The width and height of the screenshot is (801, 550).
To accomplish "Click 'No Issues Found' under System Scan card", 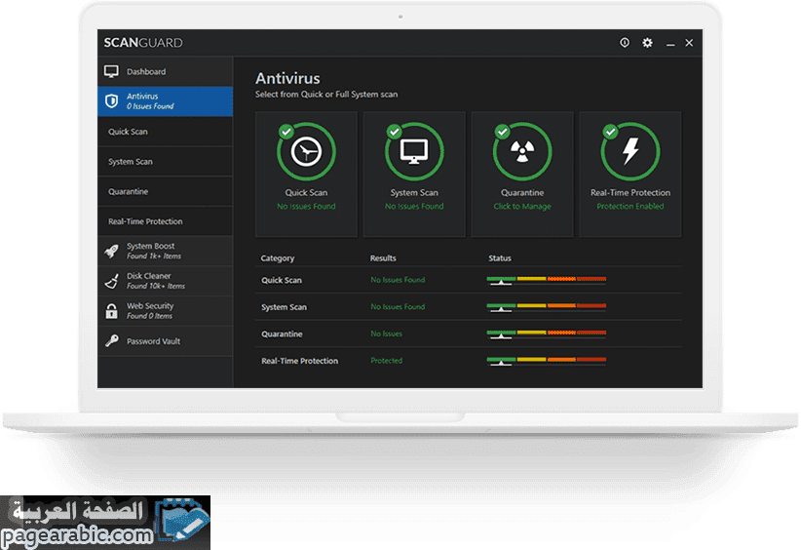I will coord(414,207).
